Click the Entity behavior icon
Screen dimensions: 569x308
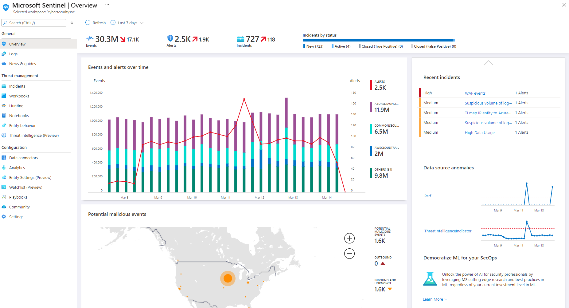point(4,125)
